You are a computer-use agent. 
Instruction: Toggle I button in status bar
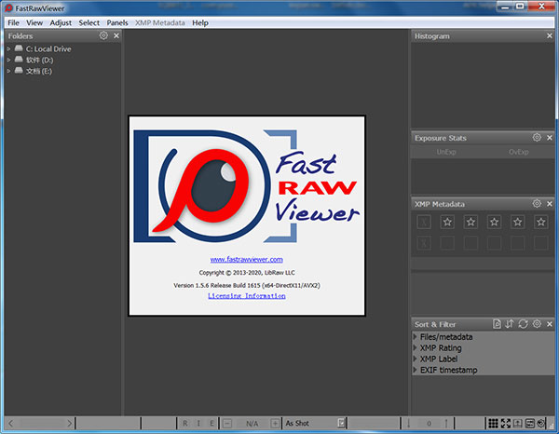click(198, 424)
